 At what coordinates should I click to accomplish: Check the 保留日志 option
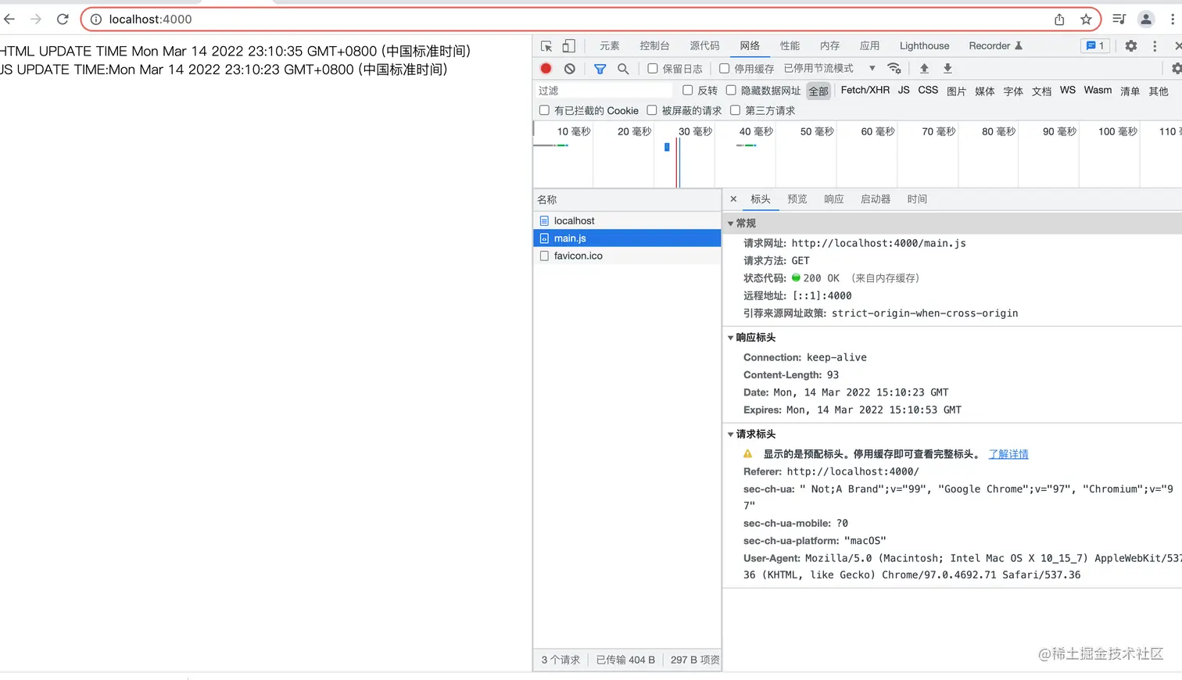[x=653, y=69]
